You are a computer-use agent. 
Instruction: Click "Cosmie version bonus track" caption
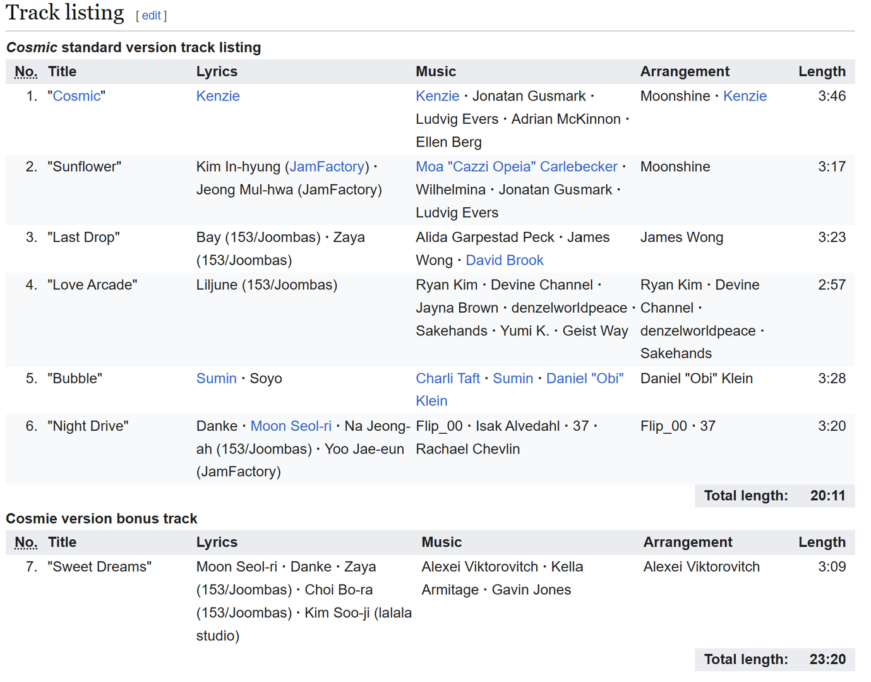pyautogui.click(x=102, y=519)
